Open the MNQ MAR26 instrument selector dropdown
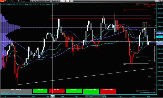163x98 pixels. [x=12, y=1]
